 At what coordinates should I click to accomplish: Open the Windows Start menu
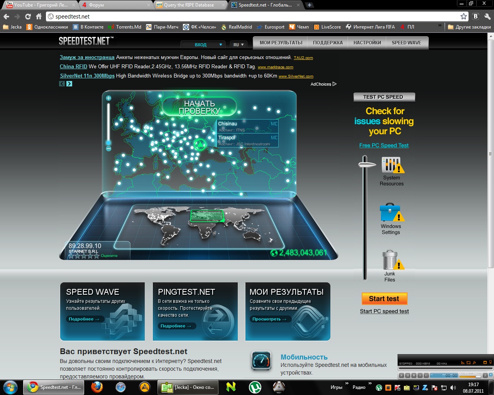(10, 387)
